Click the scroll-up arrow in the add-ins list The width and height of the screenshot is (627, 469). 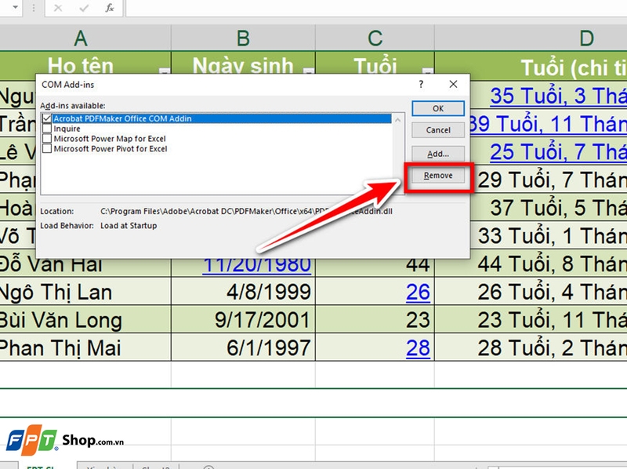pyautogui.click(x=398, y=118)
